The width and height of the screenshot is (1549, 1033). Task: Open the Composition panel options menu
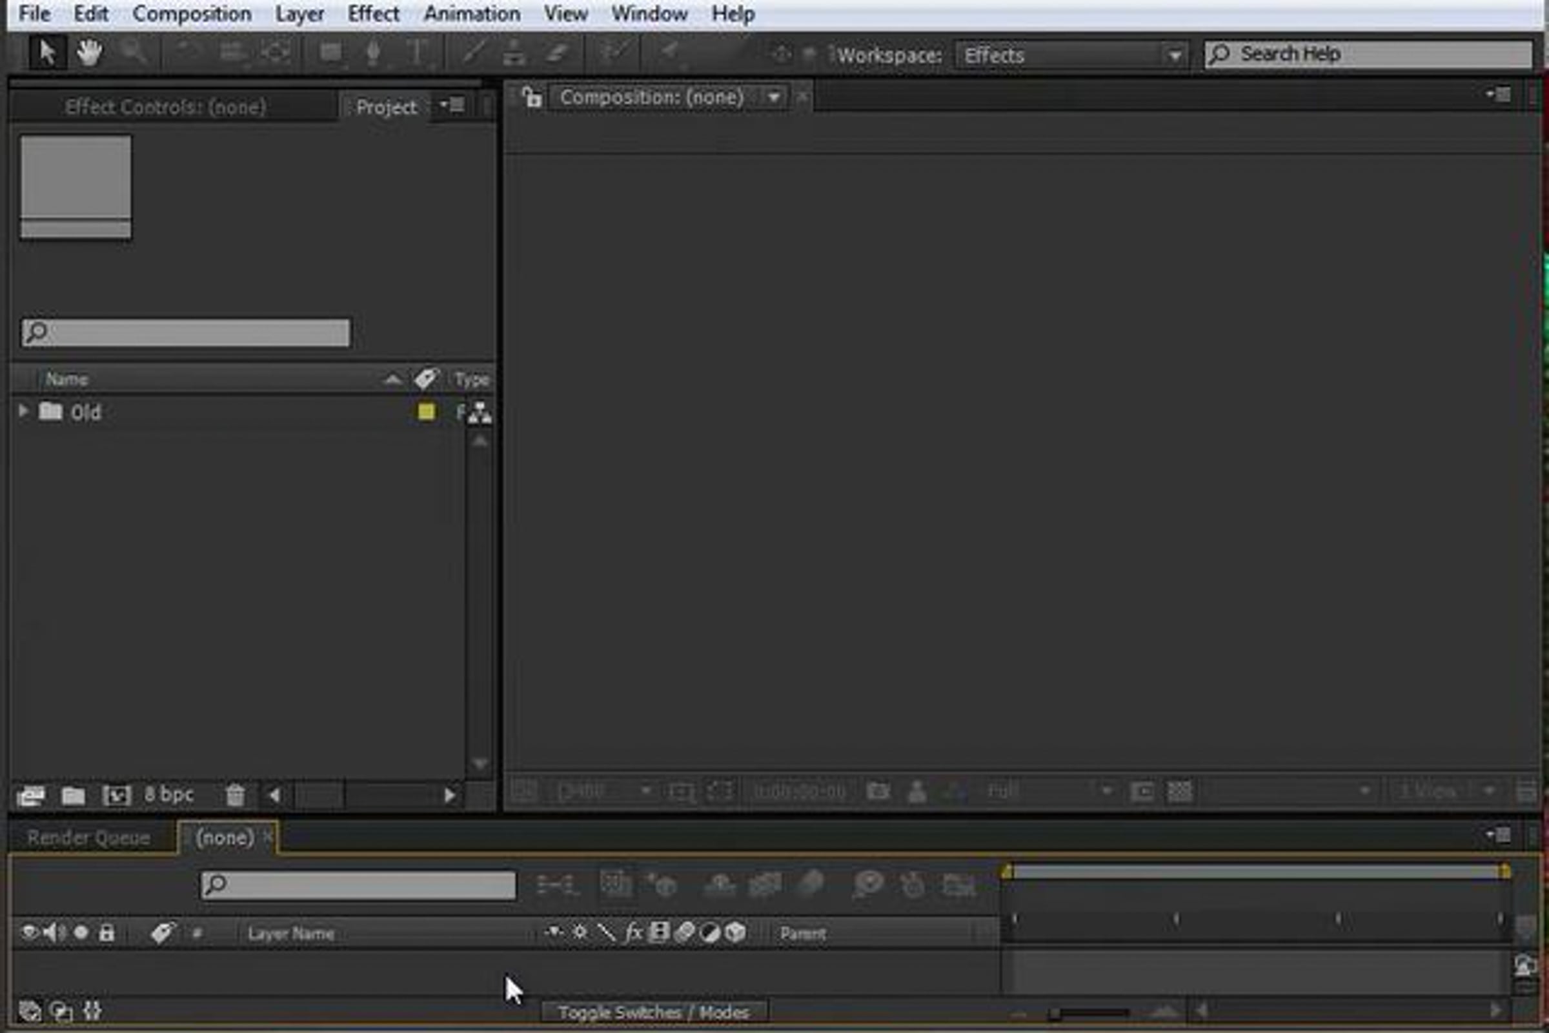[x=1498, y=95]
